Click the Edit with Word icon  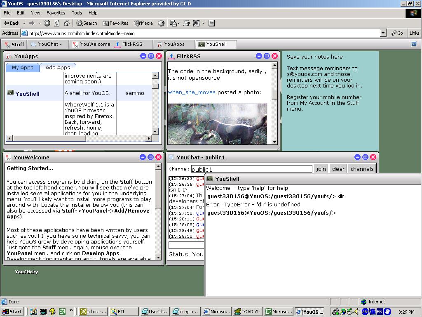(x=196, y=23)
